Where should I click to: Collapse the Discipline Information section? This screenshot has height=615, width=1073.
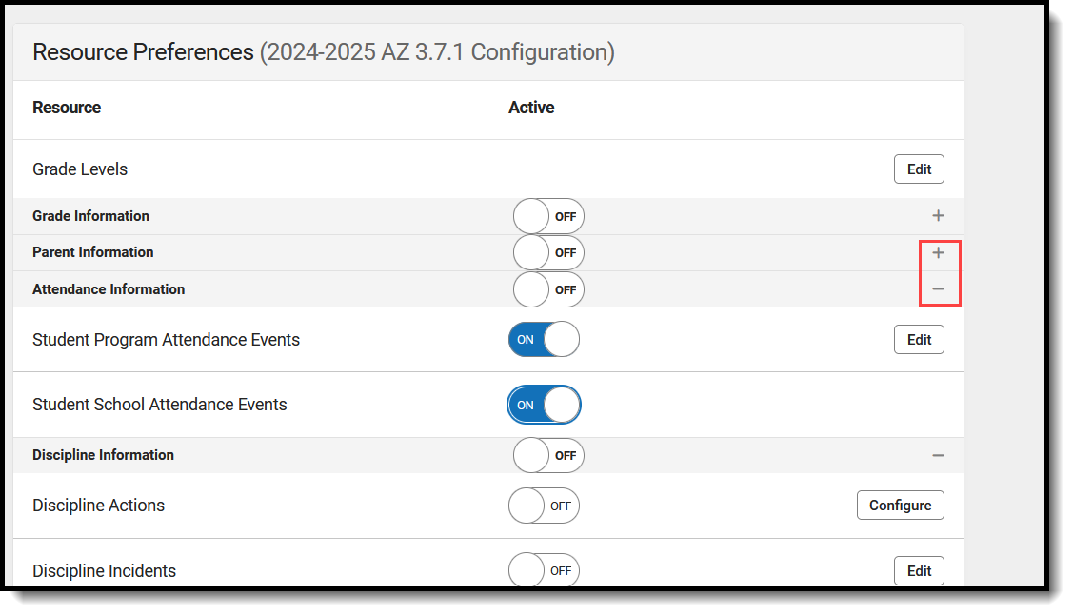(938, 456)
